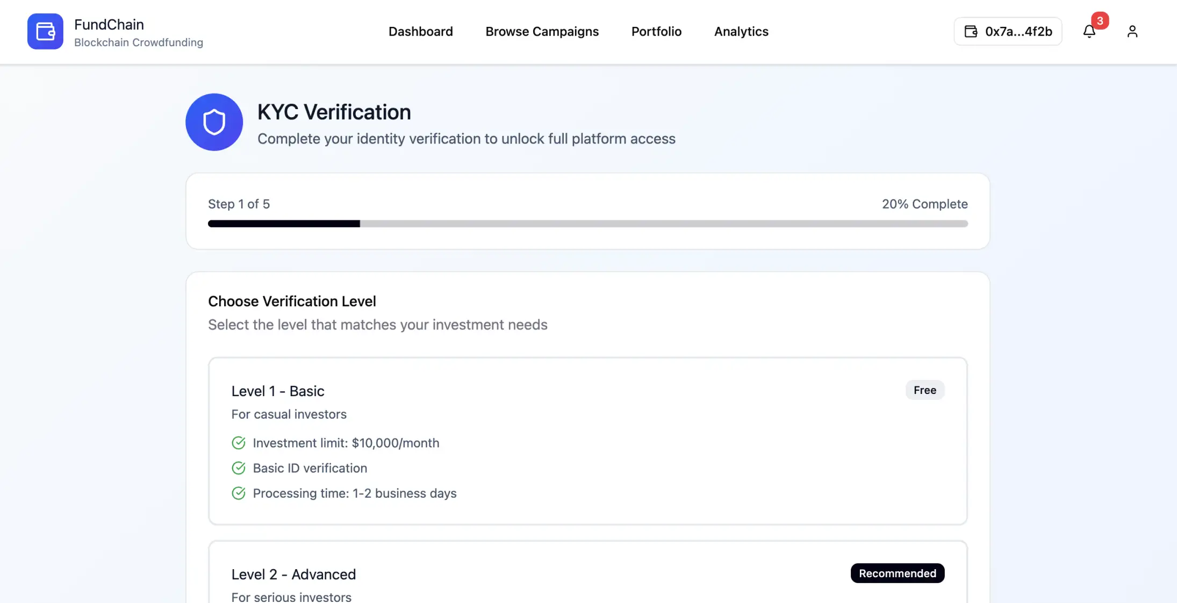Open the Dashboard page

coord(420,31)
